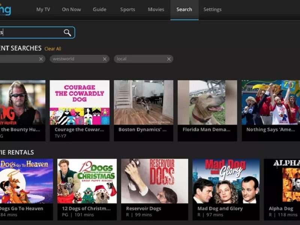This screenshot has width=300, height=225.
Task: Open the Reservoir Dogs movie poster
Action: point(154,181)
